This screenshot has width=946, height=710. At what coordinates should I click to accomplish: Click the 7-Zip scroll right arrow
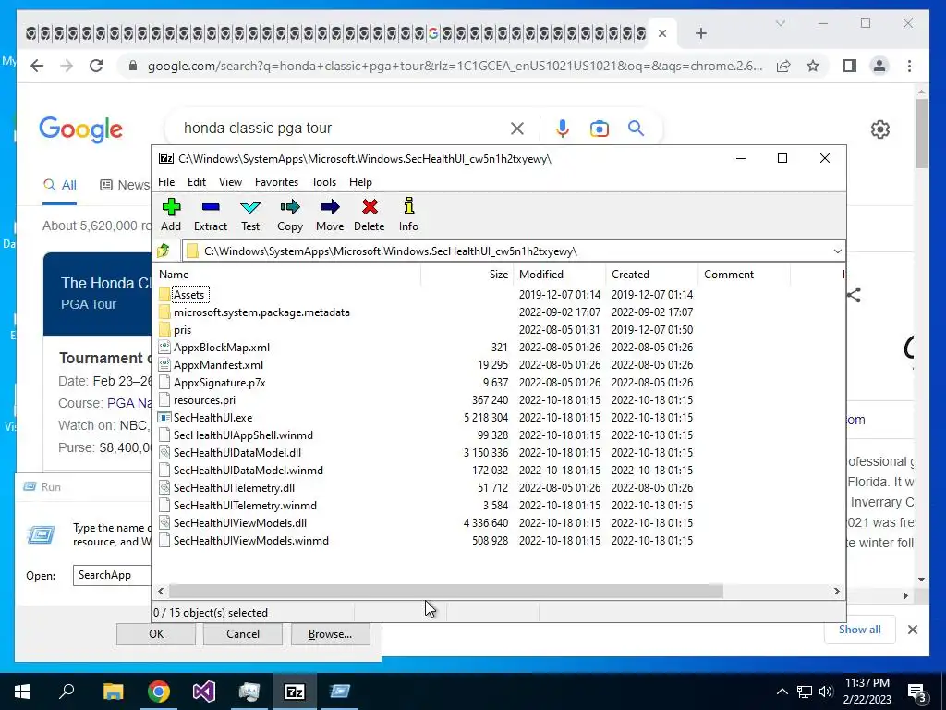pyautogui.click(x=836, y=591)
